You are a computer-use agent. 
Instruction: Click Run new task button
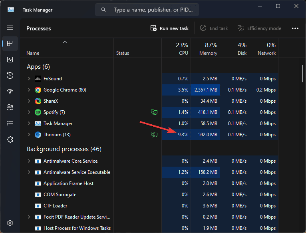point(169,28)
